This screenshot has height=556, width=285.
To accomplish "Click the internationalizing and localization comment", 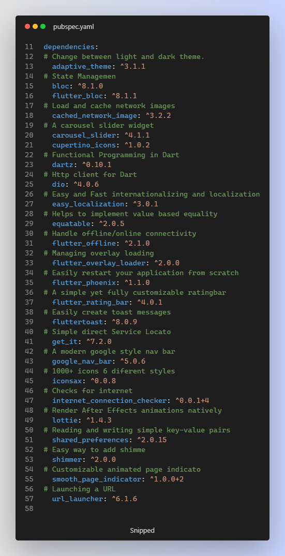I will click(x=152, y=194).
